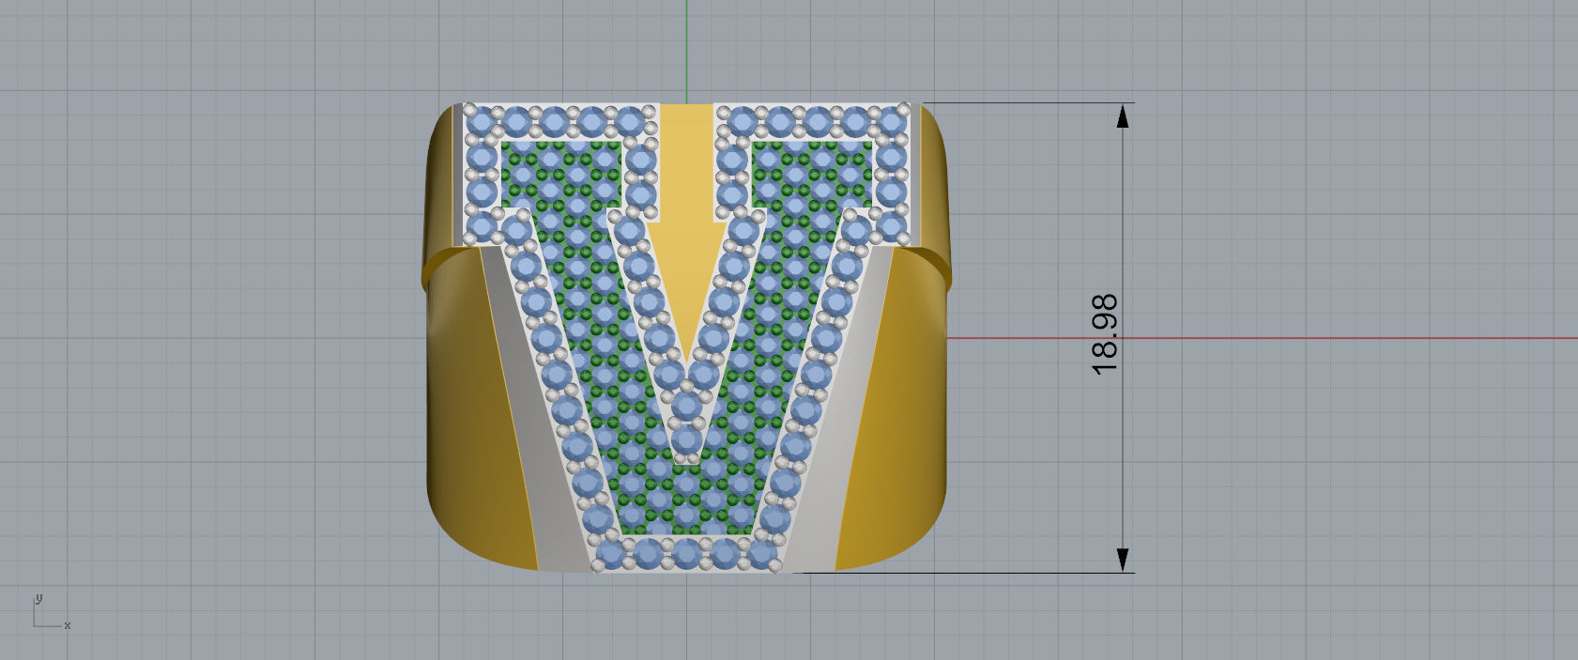Click the world axis icon in the corner
The width and height of the screenshot is (1578, 660).
[x=52, y=611]
